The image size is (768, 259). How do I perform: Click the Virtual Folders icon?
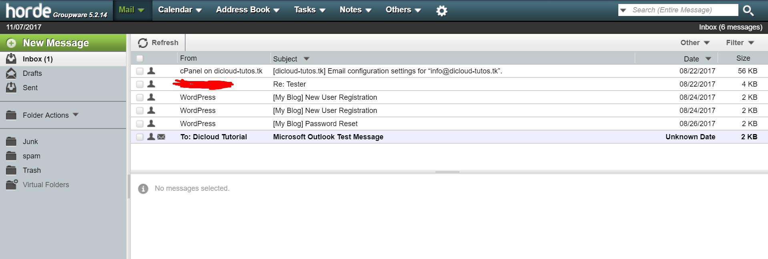[x=12, y=184]
